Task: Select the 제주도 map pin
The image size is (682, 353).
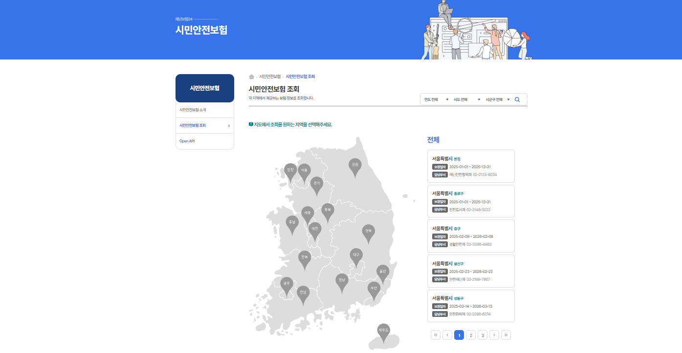Action: click(383, 333)
